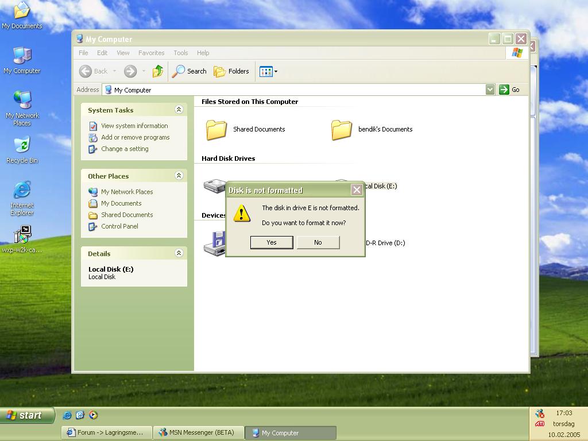Open My Network Places in Other Places
The height and width of the screenshot is (441, 588).
[x=127, y=192]
